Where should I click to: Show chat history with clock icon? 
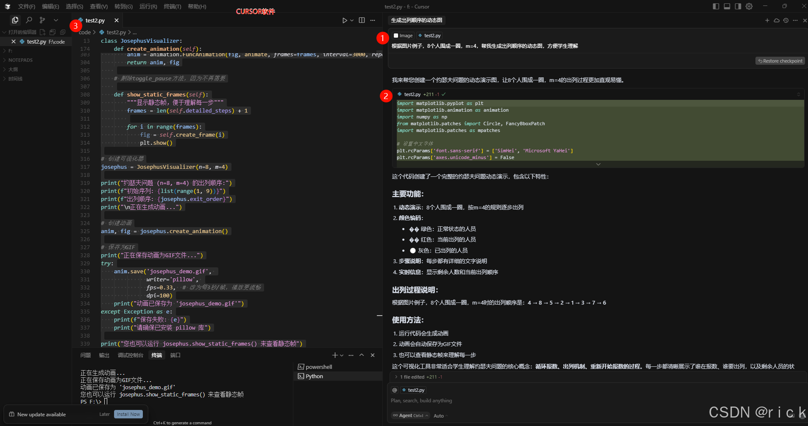click(x=786, y=20)
